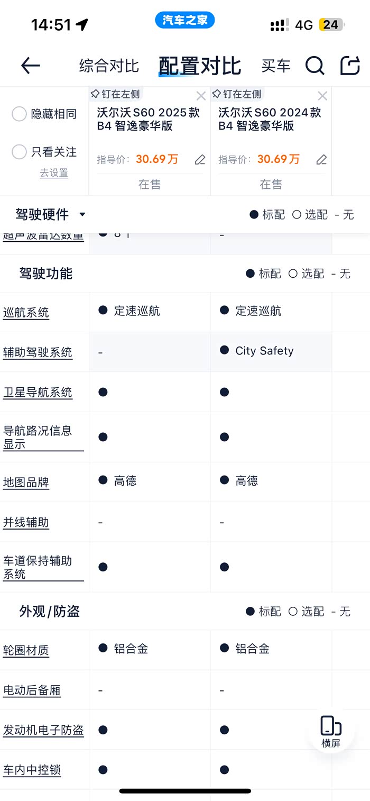Tap the share icon in header
The image size is (370, 801).
350,66
